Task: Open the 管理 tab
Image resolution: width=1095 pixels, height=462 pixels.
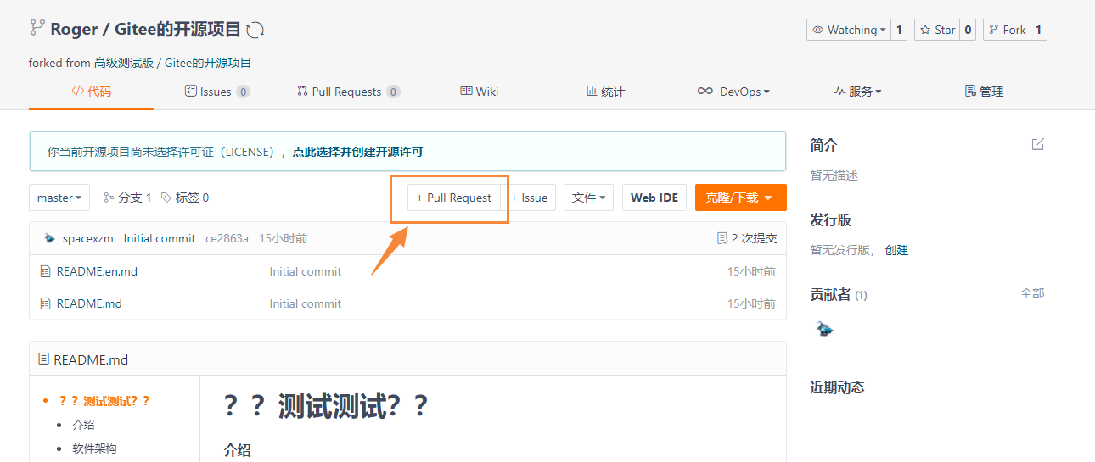Action: click(984, 92)
